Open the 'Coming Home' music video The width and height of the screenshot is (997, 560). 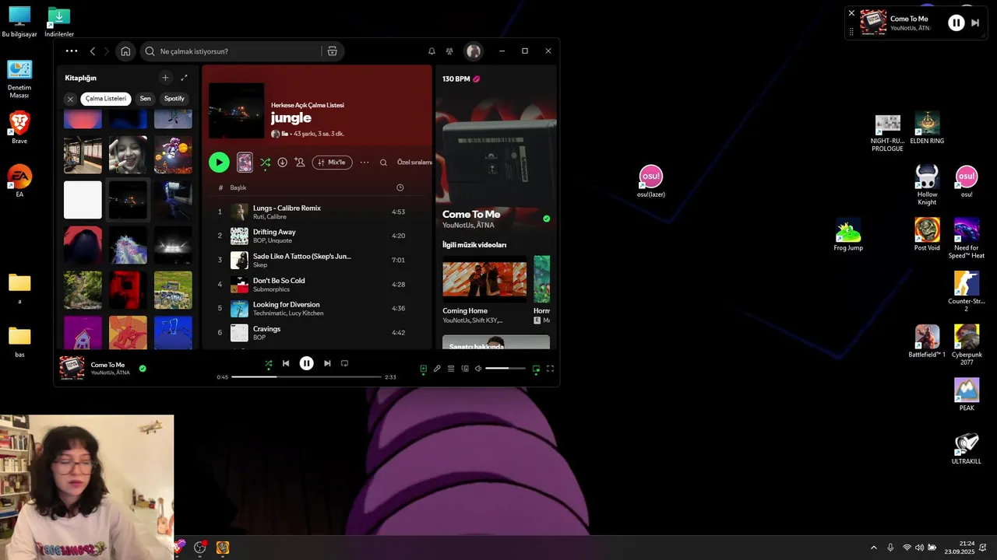coord(484,281)
